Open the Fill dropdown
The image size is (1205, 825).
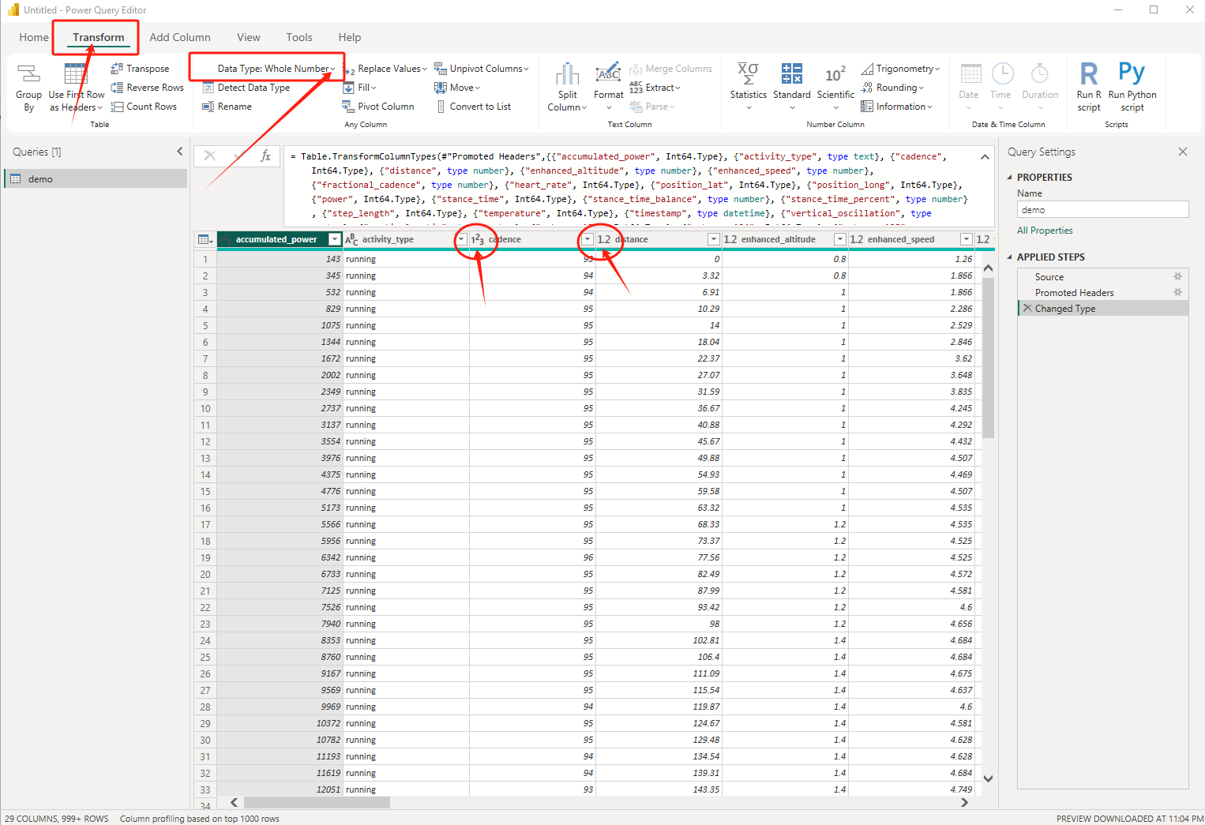360,88
